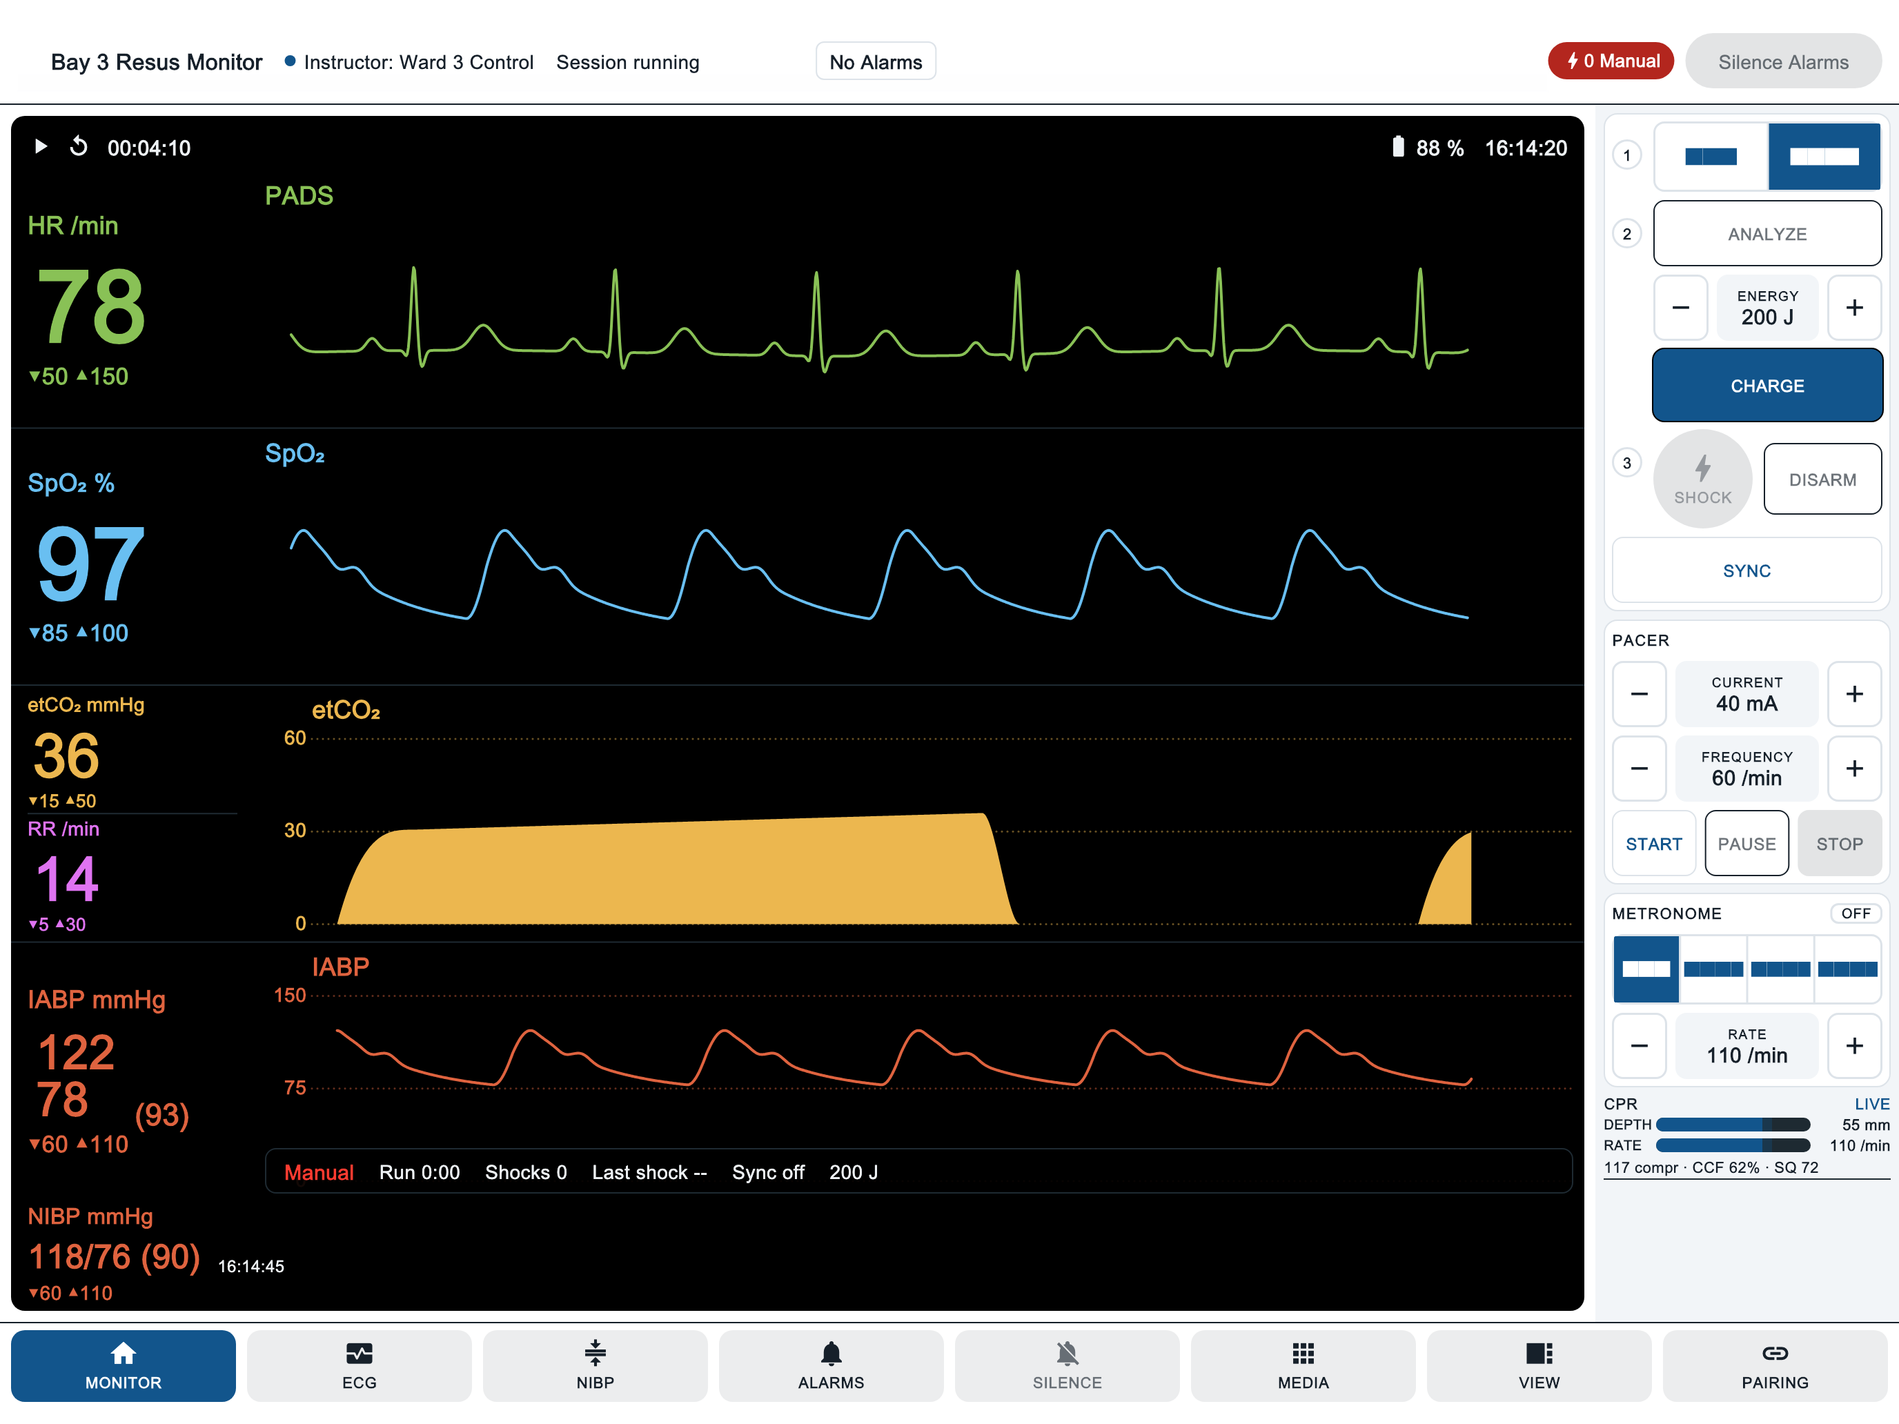Image resolution: width=1899 pixels, height=1424 pixels.
Task: Select the second metronome pattern option
Action: pos(1713,969)
